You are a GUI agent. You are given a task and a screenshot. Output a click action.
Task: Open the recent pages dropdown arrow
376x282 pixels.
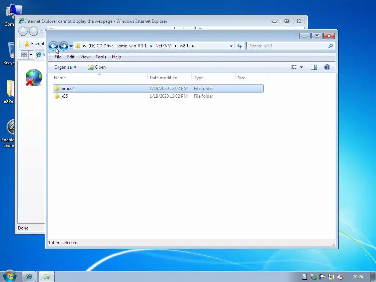[71, 46]
